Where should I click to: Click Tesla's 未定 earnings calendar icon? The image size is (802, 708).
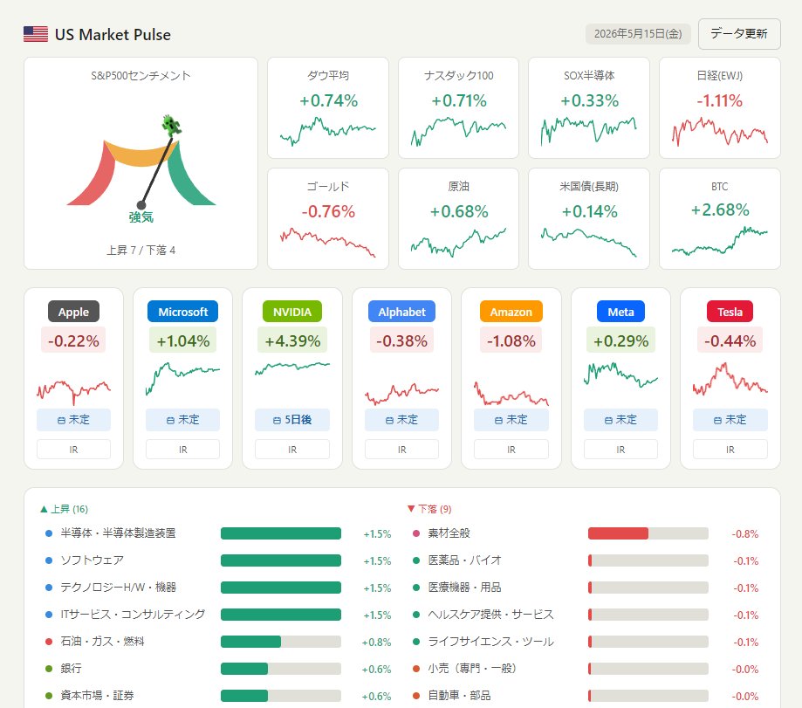(x=718, y=421)
